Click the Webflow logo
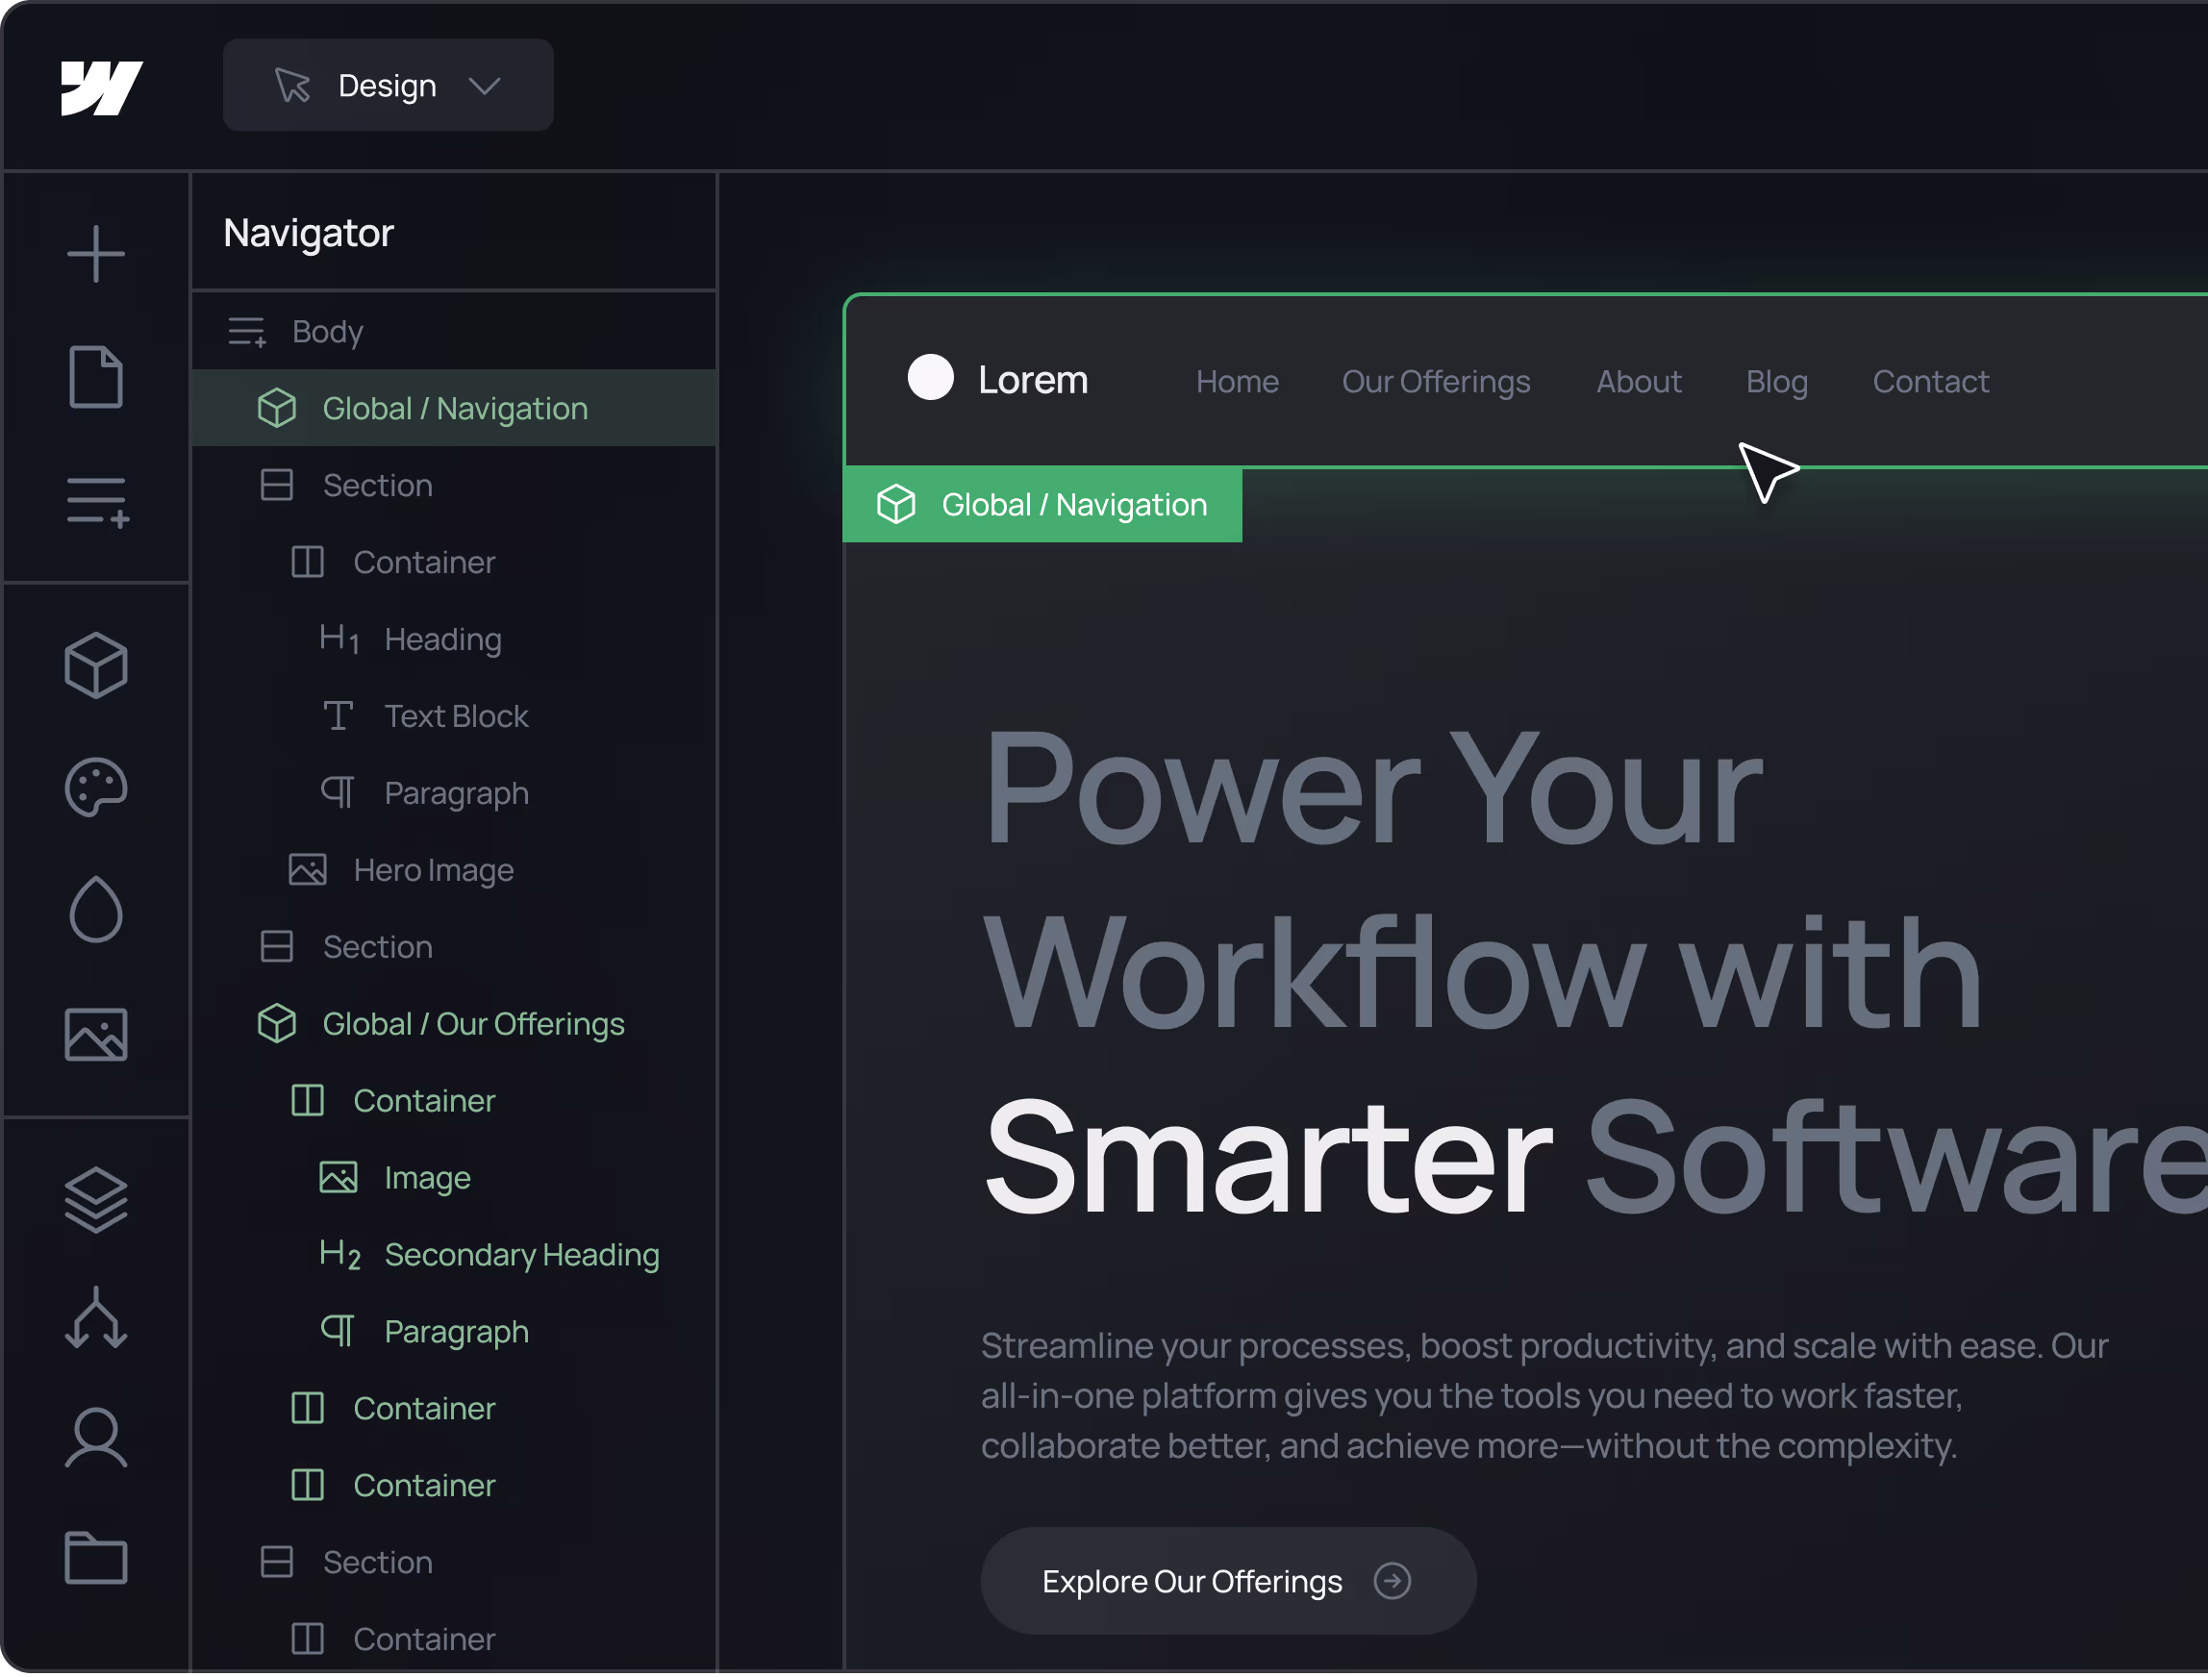This screenshot has width=2208, height=1677. click(x=101, y=88)
